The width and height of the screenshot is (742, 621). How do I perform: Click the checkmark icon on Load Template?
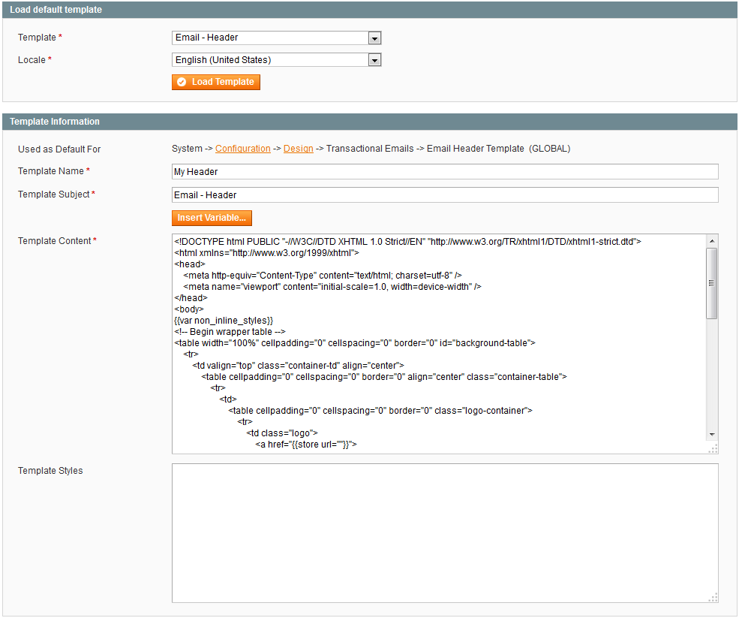point(182,82)
